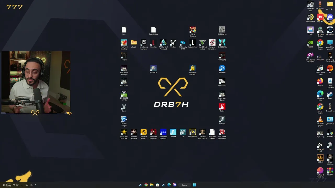335x188 pixels.
Task: Select the Multiplicity KVM shortcut
Action: (x=183, y=44)
